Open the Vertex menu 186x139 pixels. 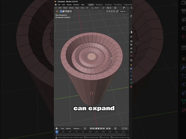click(x=71, y=8)
